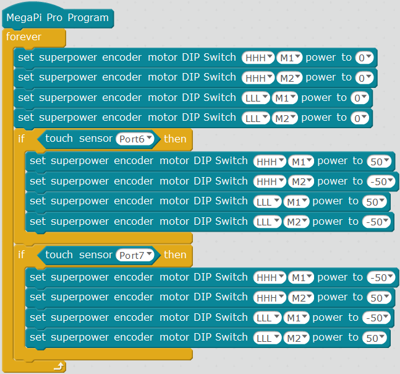Image resolution: width=400 pixels, height=374 pixels.
Task: Open the Port7 touch sensor dropdown
Action: pyautogui.click(x=137, y=255)
